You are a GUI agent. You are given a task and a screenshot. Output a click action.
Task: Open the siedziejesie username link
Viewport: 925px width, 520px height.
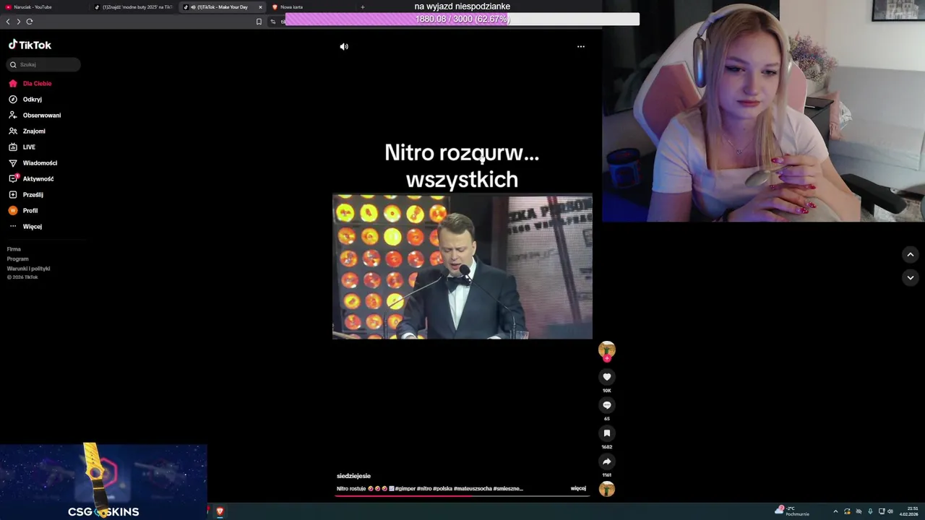pyautogui.click(x=353, y=476)
